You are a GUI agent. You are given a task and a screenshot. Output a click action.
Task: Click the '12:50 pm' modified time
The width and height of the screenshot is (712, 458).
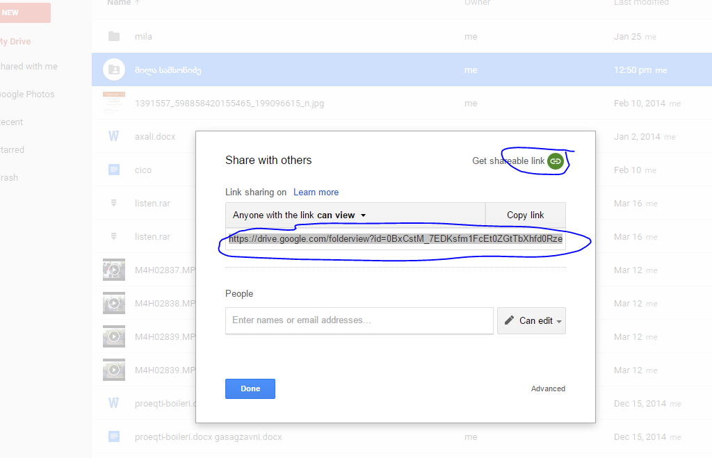click(633, 70)
